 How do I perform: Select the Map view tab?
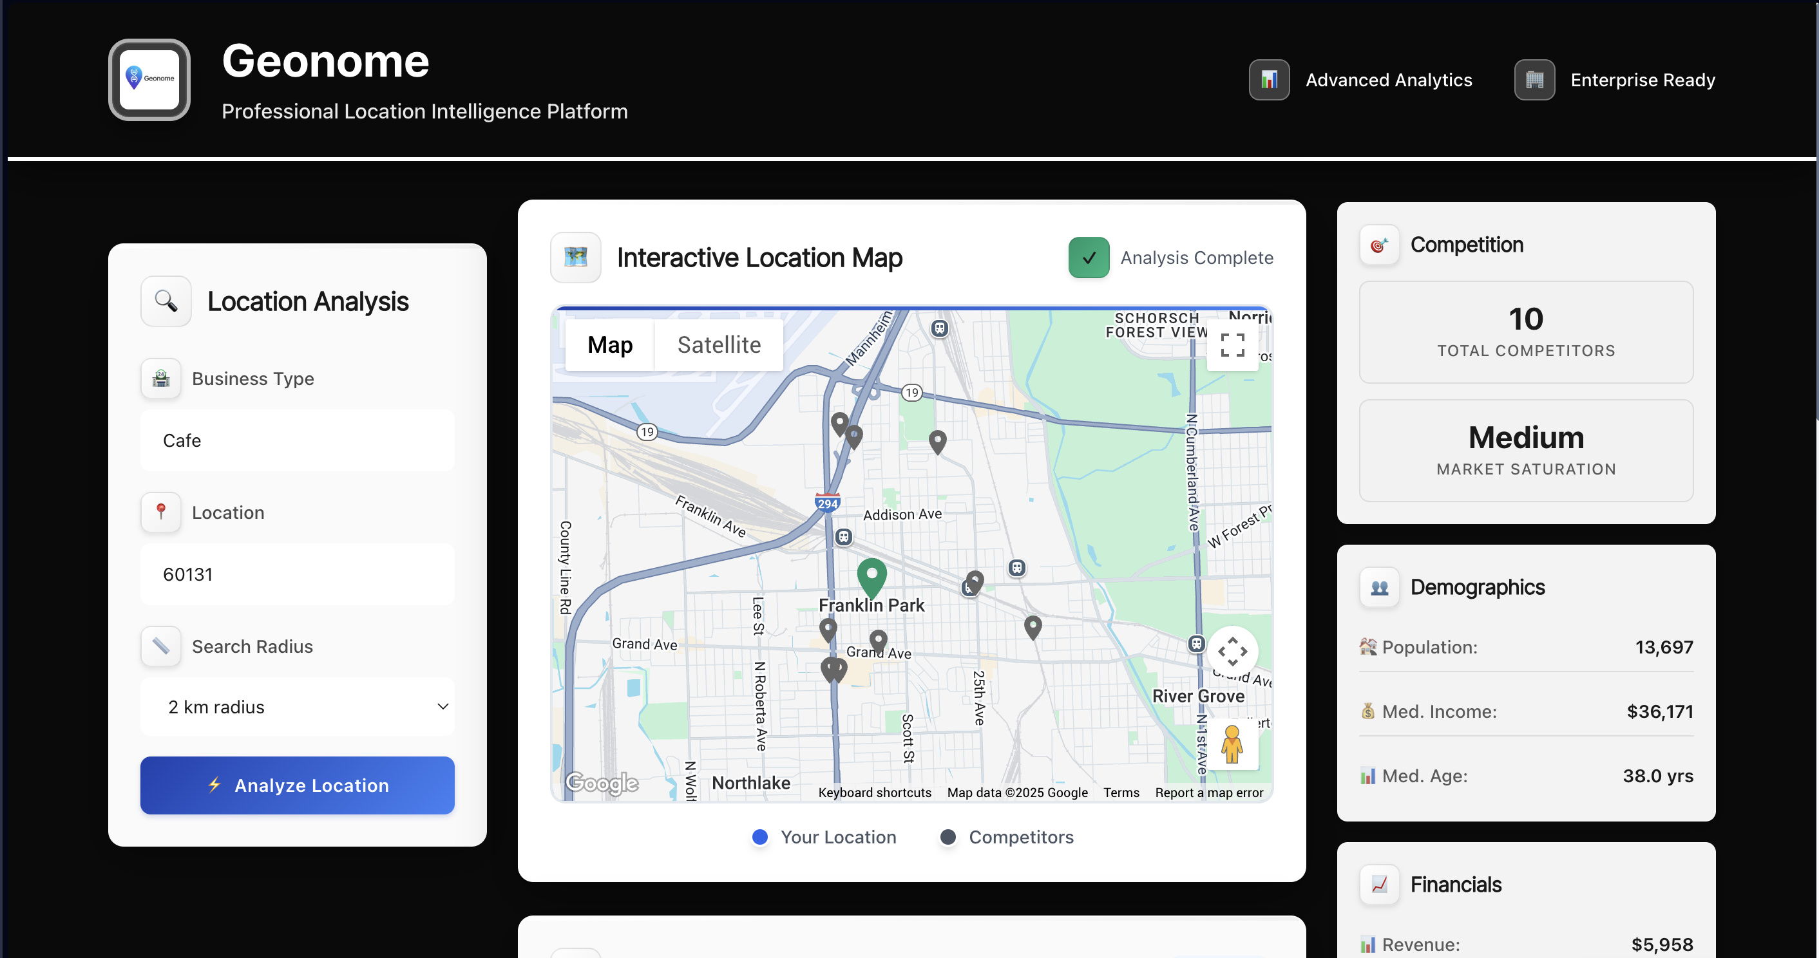(x=609, y=345)
